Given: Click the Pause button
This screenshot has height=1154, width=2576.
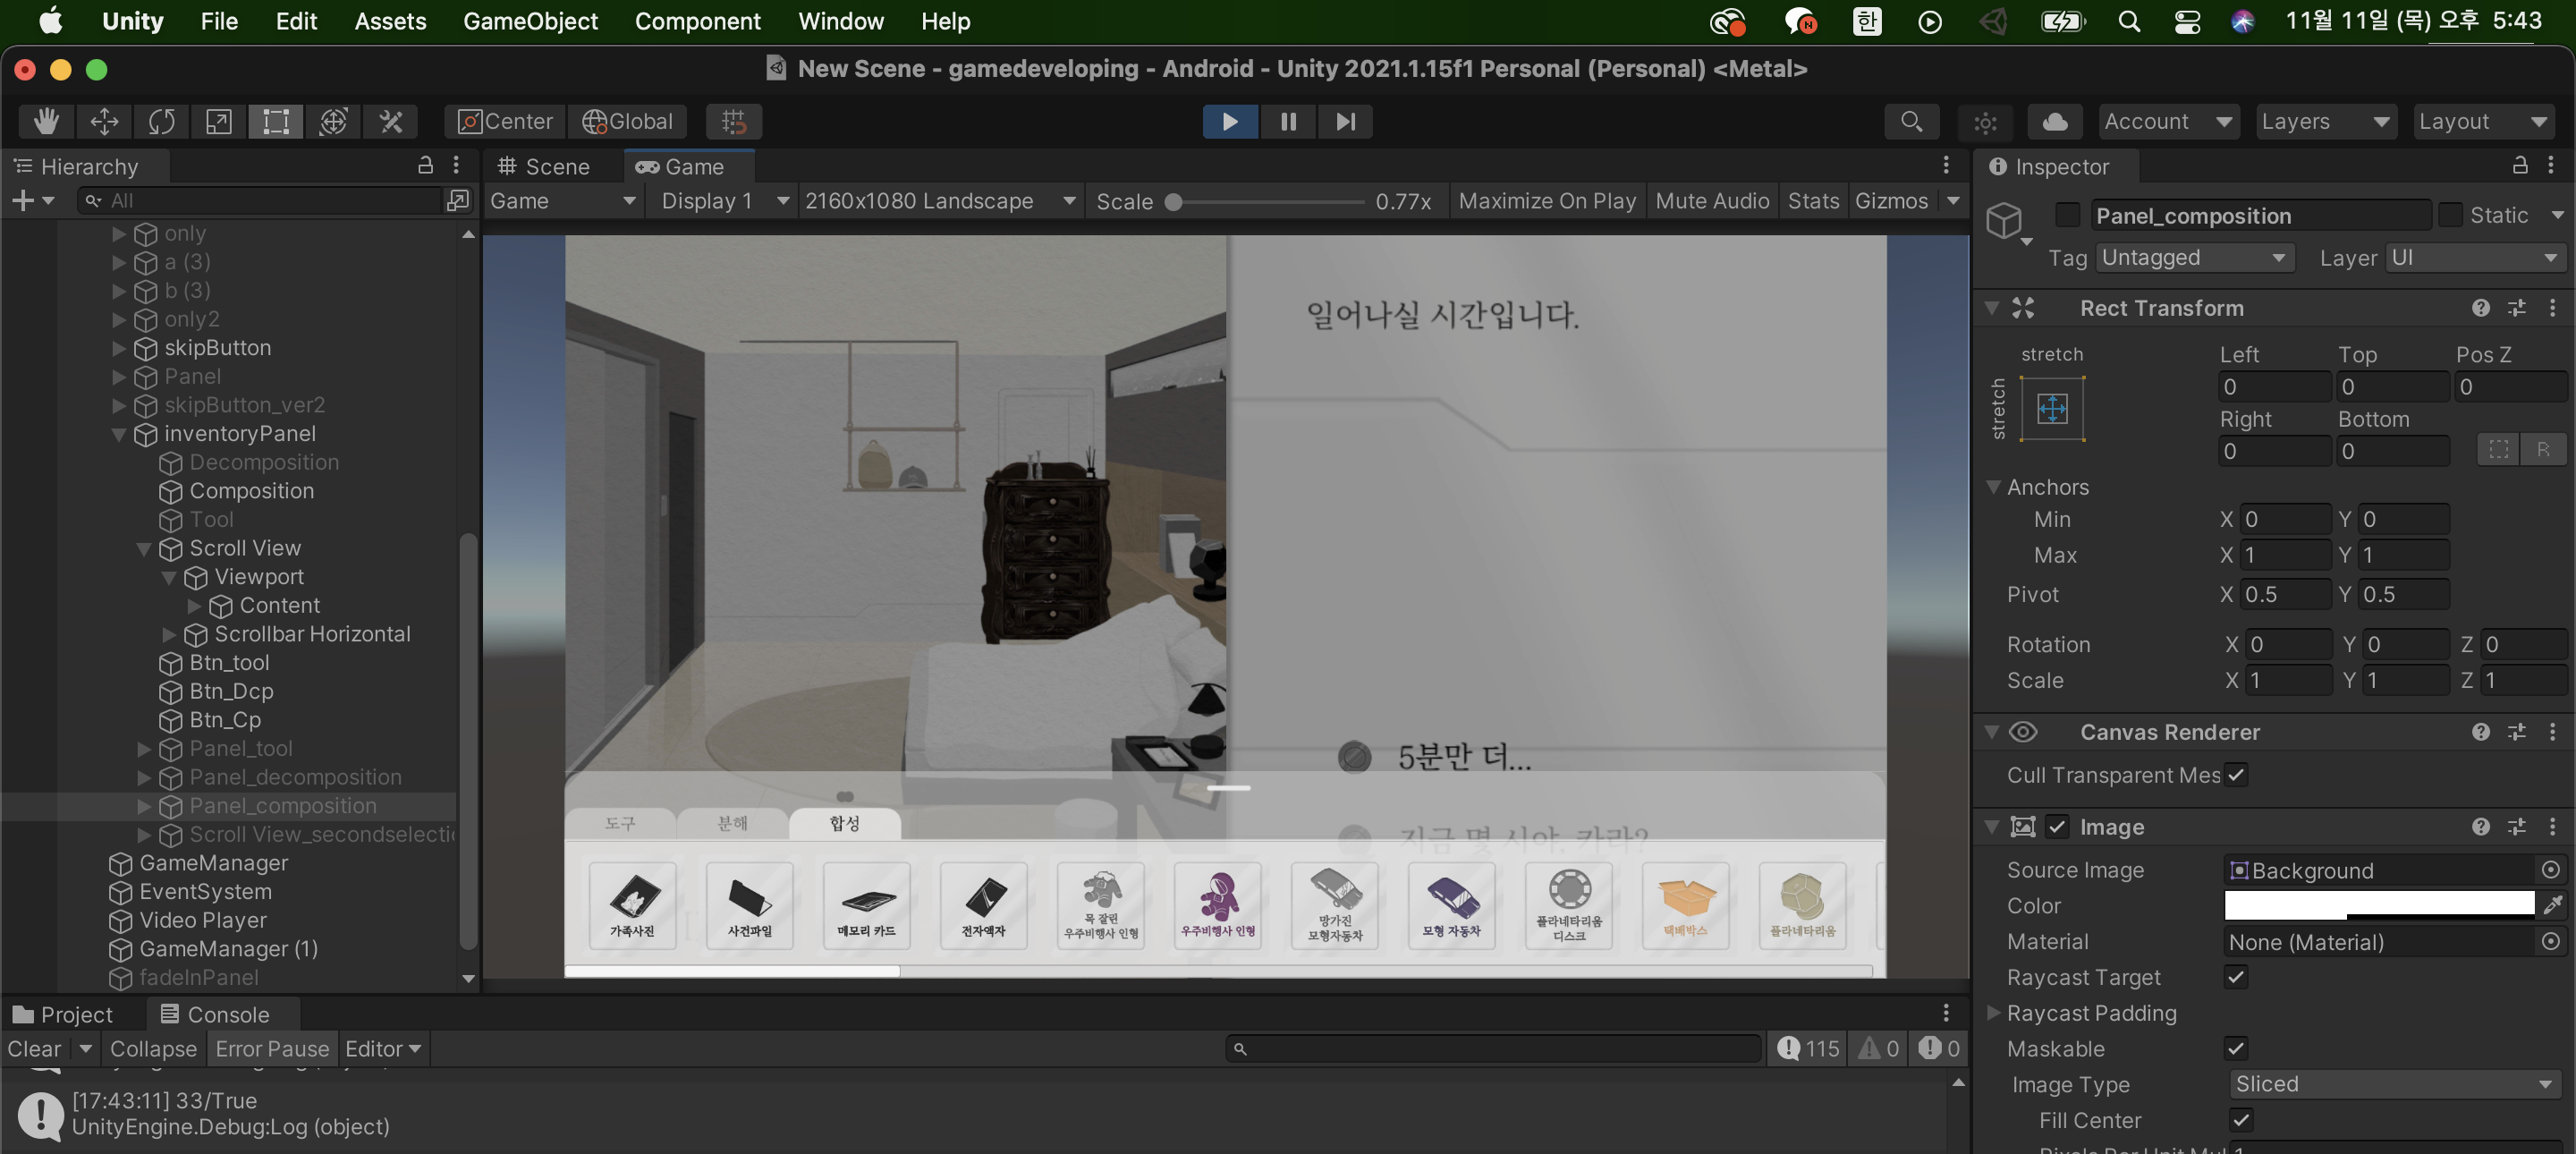Looking at the screenshot, I should pyautogui.click(x=1288, y=121).
